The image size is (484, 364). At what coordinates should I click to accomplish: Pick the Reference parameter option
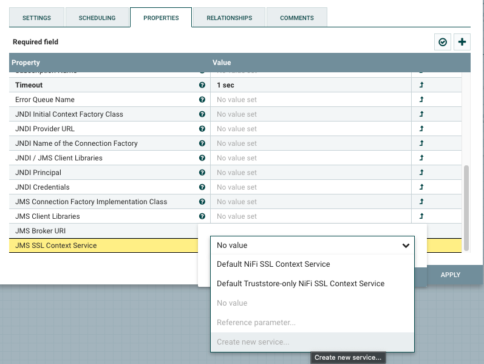click(x=256, y=323)
